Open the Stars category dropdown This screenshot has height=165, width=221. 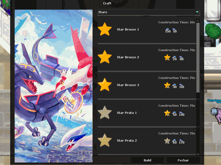coord(149,12)
